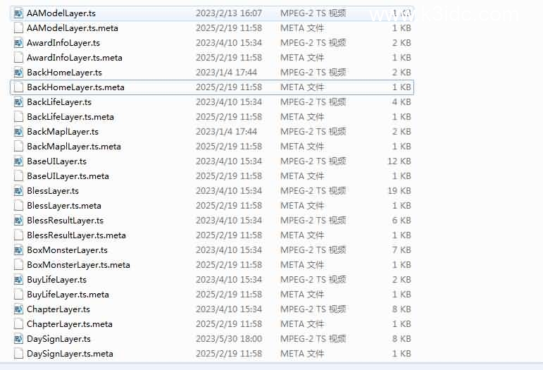This screenshot has height=370, width=543.
Task: Select the DaySignLayer.ts.meta file name
Action: [70, 354]
